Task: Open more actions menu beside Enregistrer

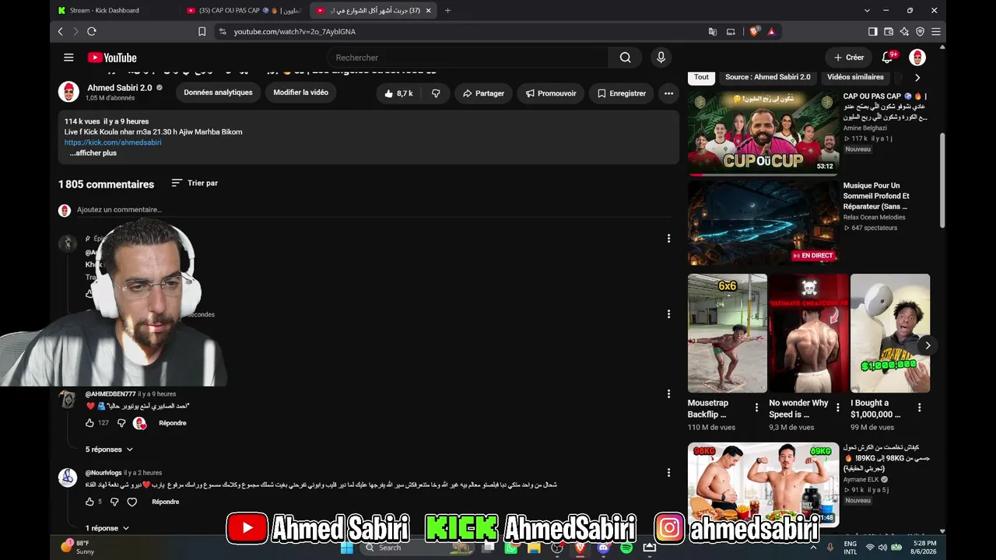Action: (668, 93)
